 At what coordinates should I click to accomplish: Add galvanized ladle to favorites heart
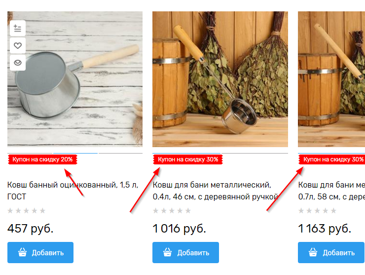pyautogui.click(x=18, y=45)
